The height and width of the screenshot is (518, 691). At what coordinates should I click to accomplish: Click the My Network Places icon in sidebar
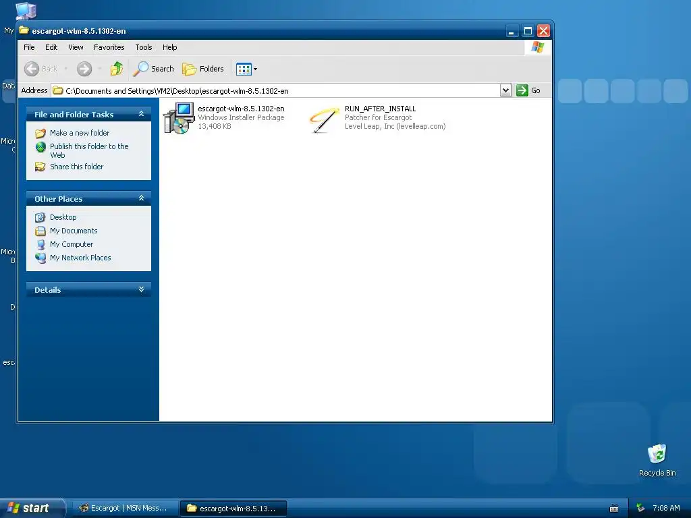(40, 258)
